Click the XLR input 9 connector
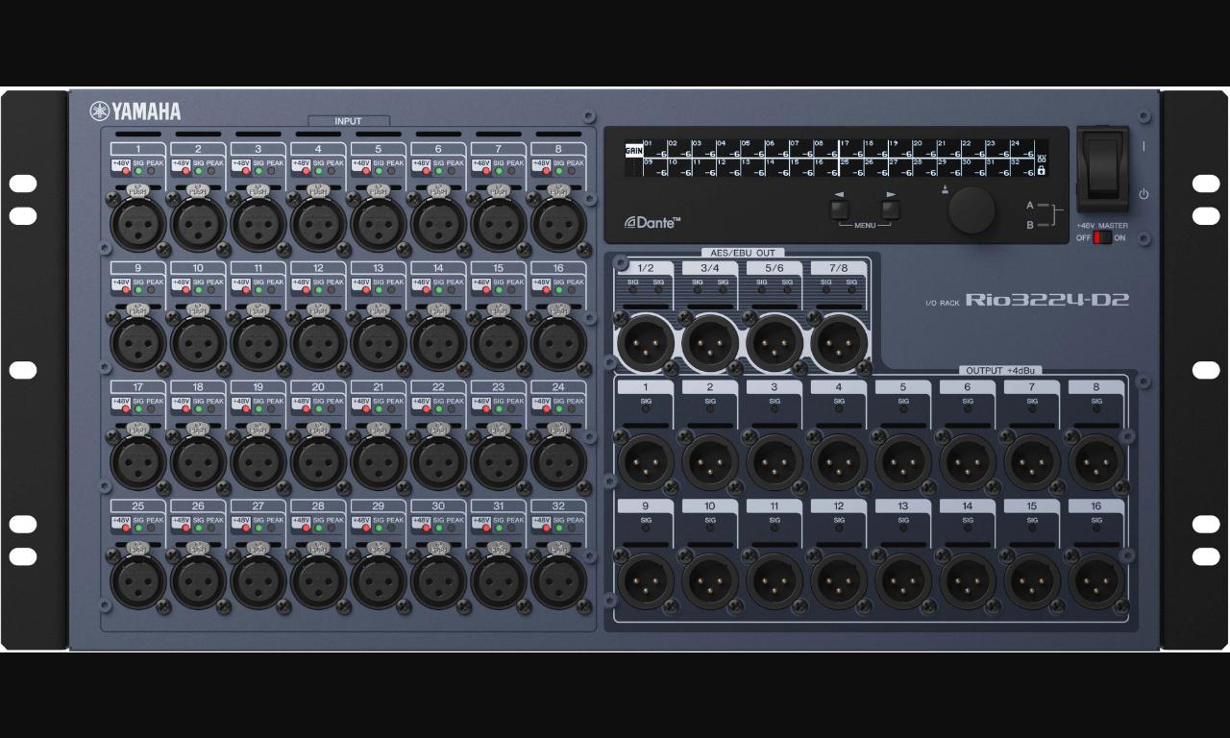Viewport: 1230px width, 738px height. click(138, 343)
